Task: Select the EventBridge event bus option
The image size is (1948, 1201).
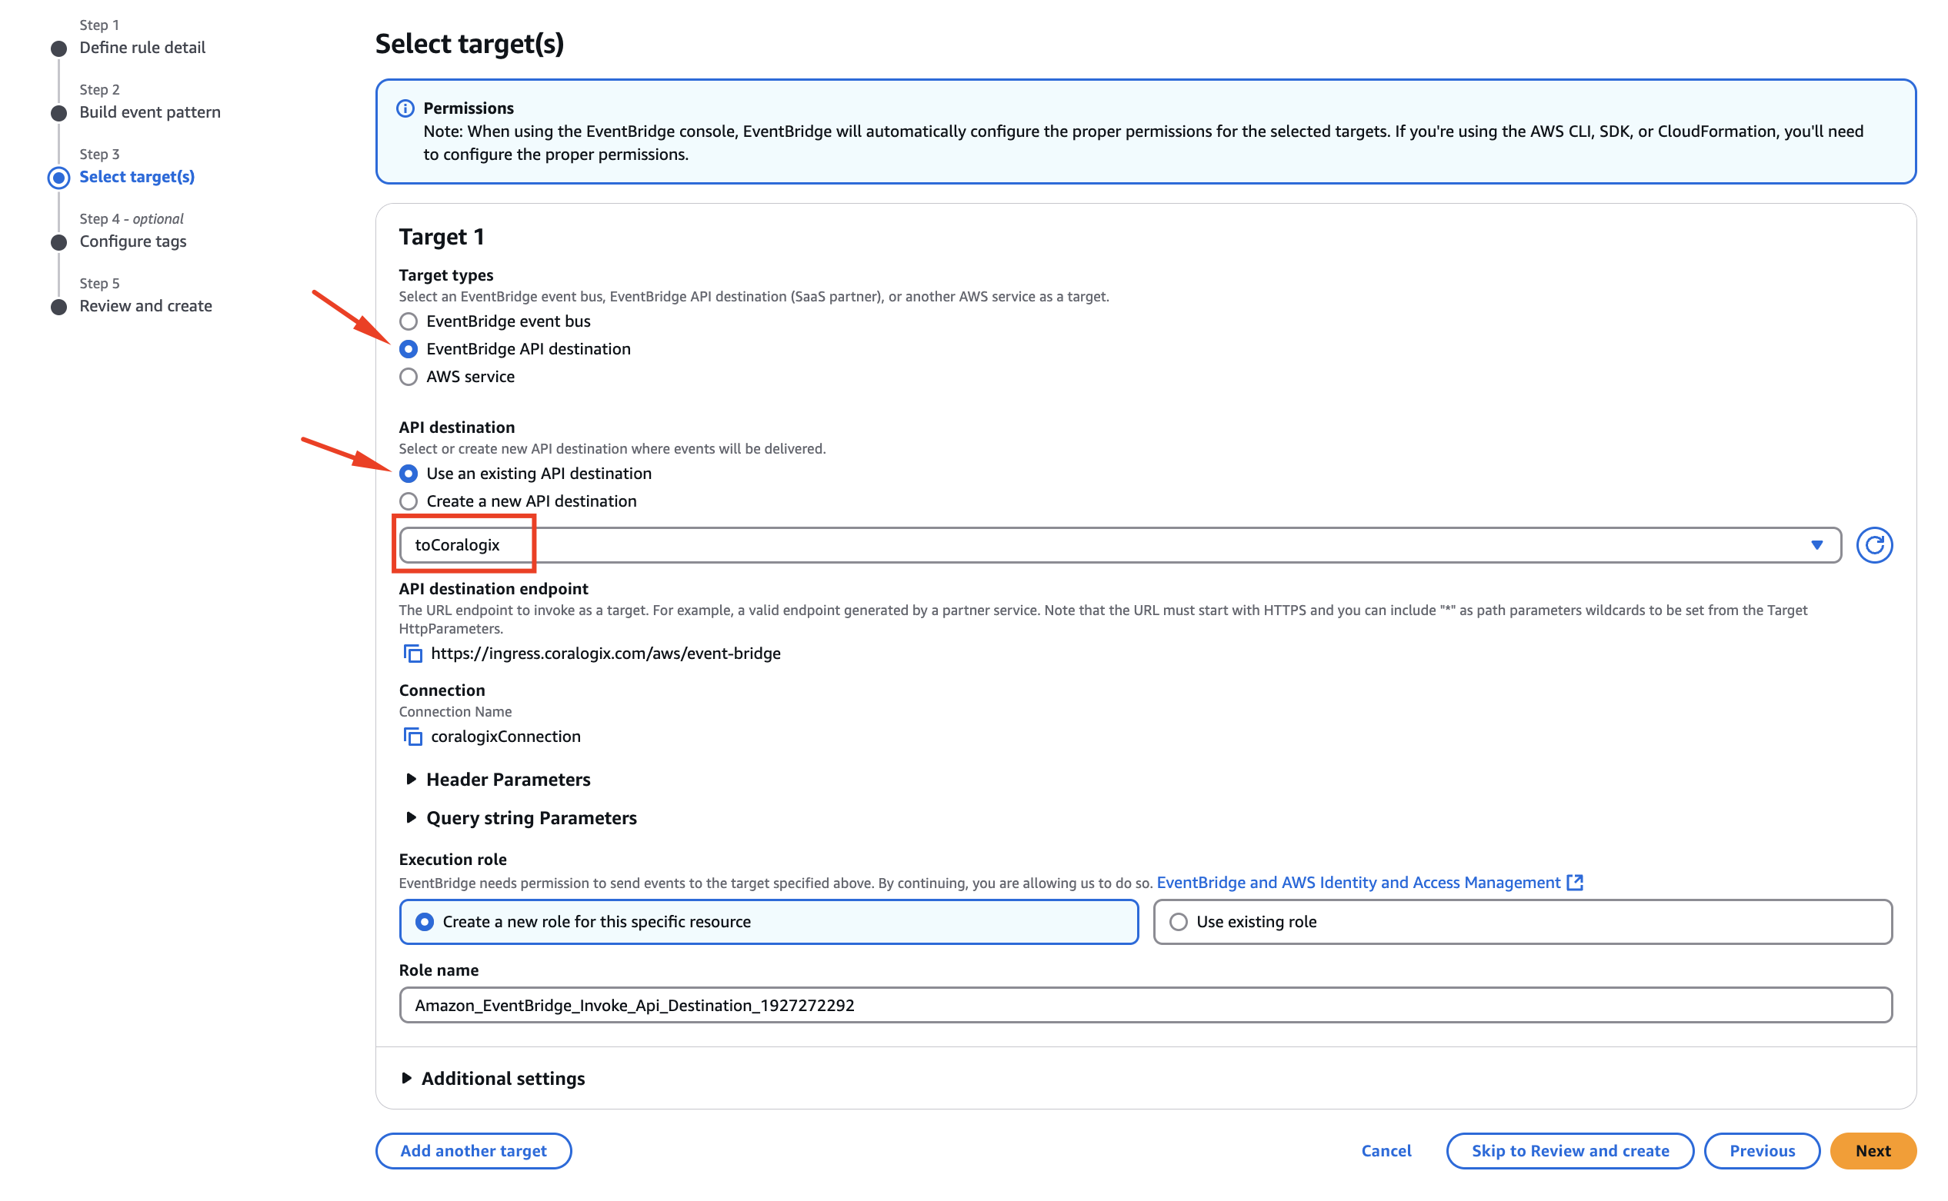Action: (x=408, y=321)
